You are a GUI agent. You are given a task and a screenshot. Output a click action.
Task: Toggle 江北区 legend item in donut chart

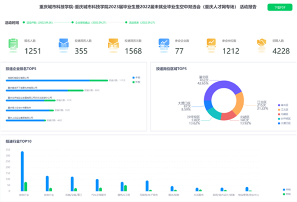pos(282,109)
